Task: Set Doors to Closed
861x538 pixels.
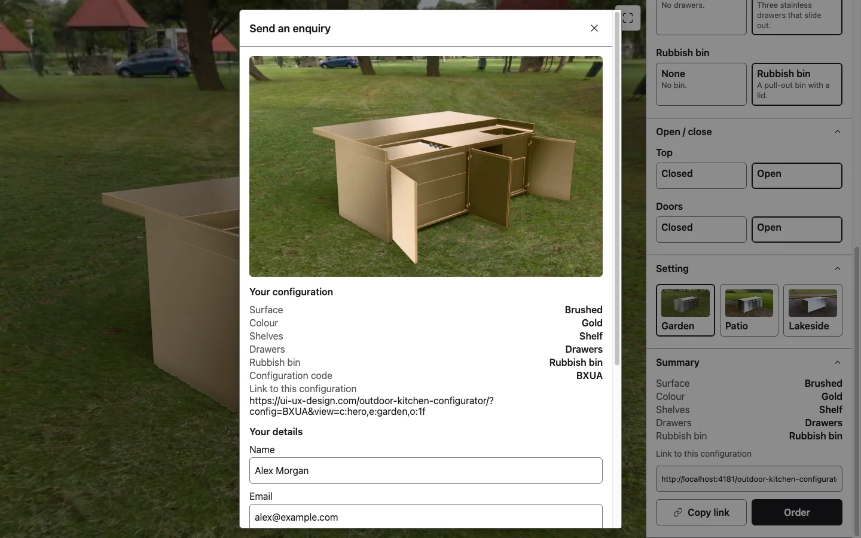Action: pyautogui.click(x=701, y=230)
